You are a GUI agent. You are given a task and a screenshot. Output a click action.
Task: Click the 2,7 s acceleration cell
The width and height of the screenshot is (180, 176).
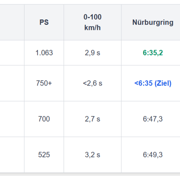tap(93, 119)
